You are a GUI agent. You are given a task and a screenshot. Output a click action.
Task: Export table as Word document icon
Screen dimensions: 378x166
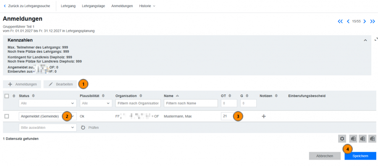[x=353, y=138]
